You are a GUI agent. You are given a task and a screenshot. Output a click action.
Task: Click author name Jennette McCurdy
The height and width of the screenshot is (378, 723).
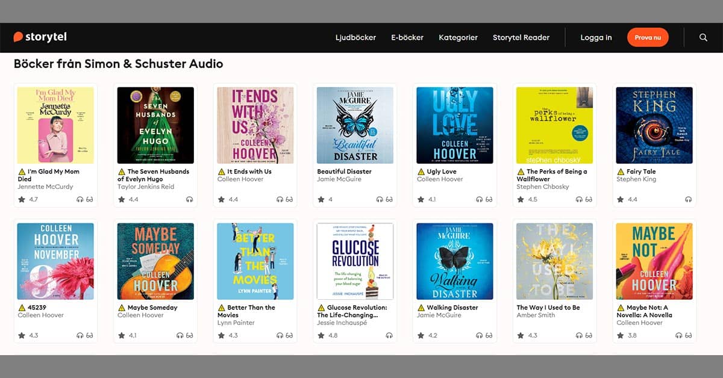point(45,187)
